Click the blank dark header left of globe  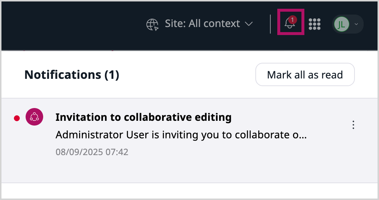coord(73,24)
